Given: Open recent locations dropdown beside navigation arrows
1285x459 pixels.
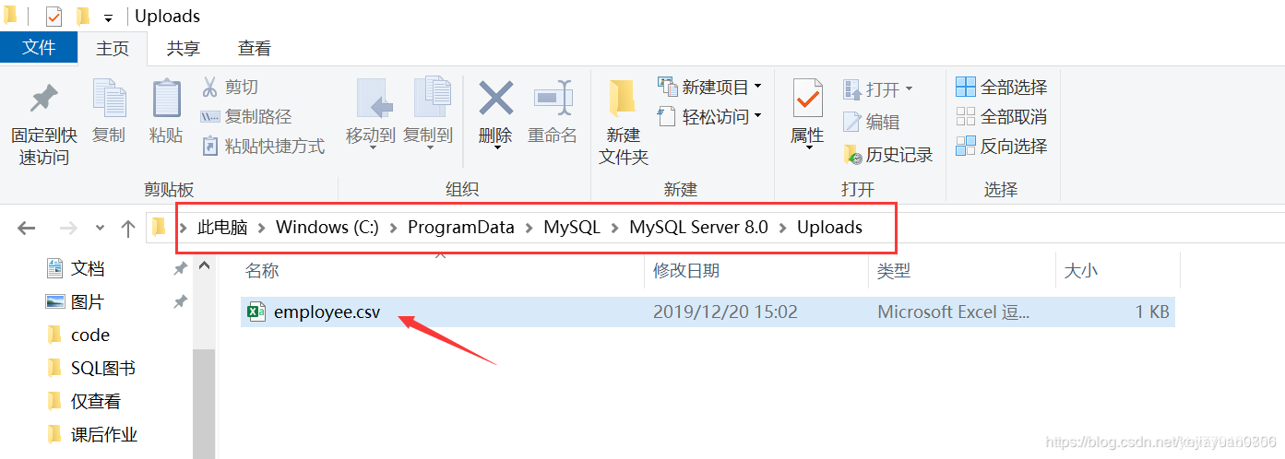Looking at the screenshot, I should [101, 228].
